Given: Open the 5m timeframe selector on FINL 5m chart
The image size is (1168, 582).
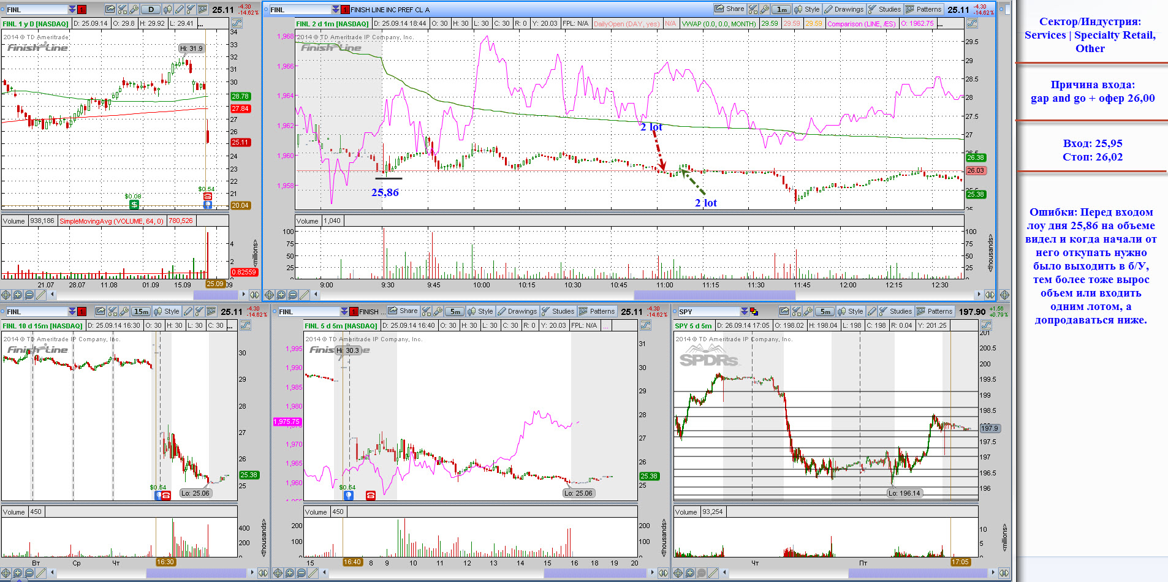Looking at the screenshot, I should tap(455, 311).
